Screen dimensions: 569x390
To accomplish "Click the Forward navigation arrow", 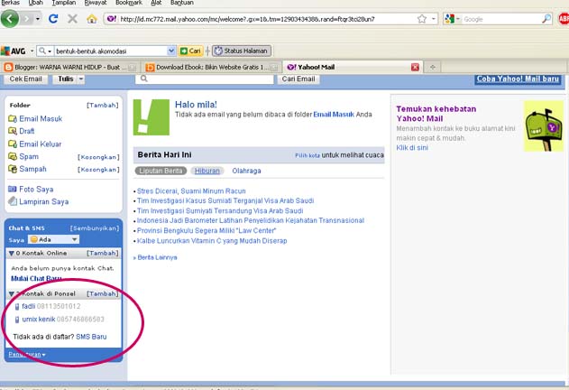I will pos(26,19).
